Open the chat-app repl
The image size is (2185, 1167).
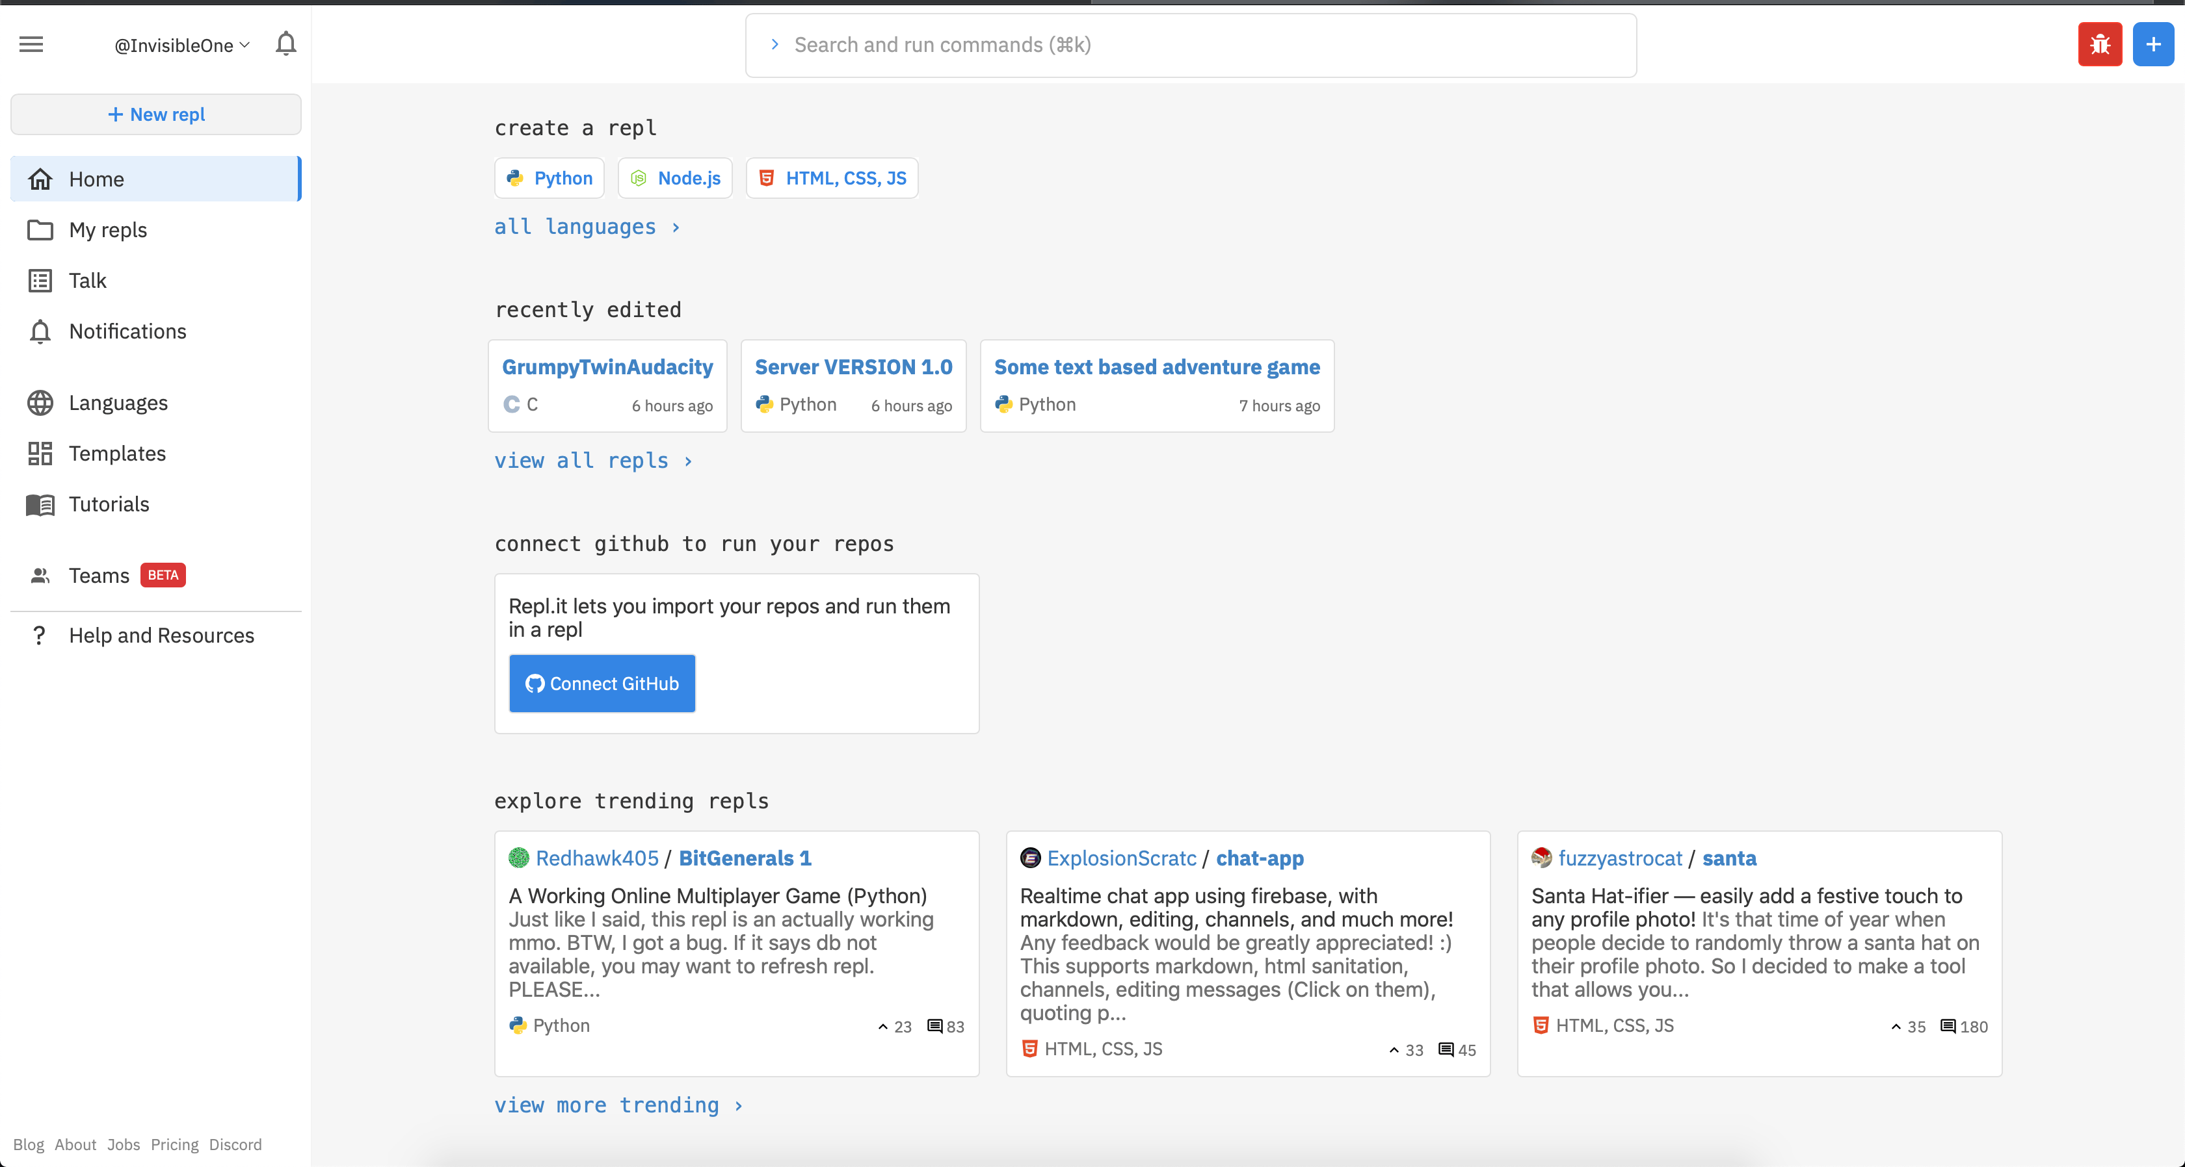point(1260,858)
